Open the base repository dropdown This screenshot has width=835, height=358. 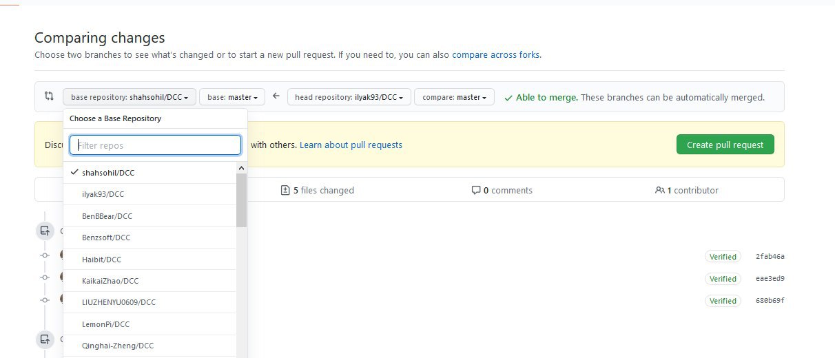coord(130,97)
